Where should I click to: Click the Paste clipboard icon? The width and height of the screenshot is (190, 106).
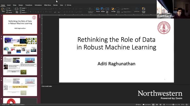pos(3,9)
